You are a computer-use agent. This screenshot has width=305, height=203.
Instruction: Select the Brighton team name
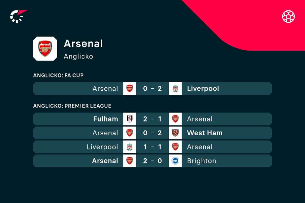click(202, 161)
